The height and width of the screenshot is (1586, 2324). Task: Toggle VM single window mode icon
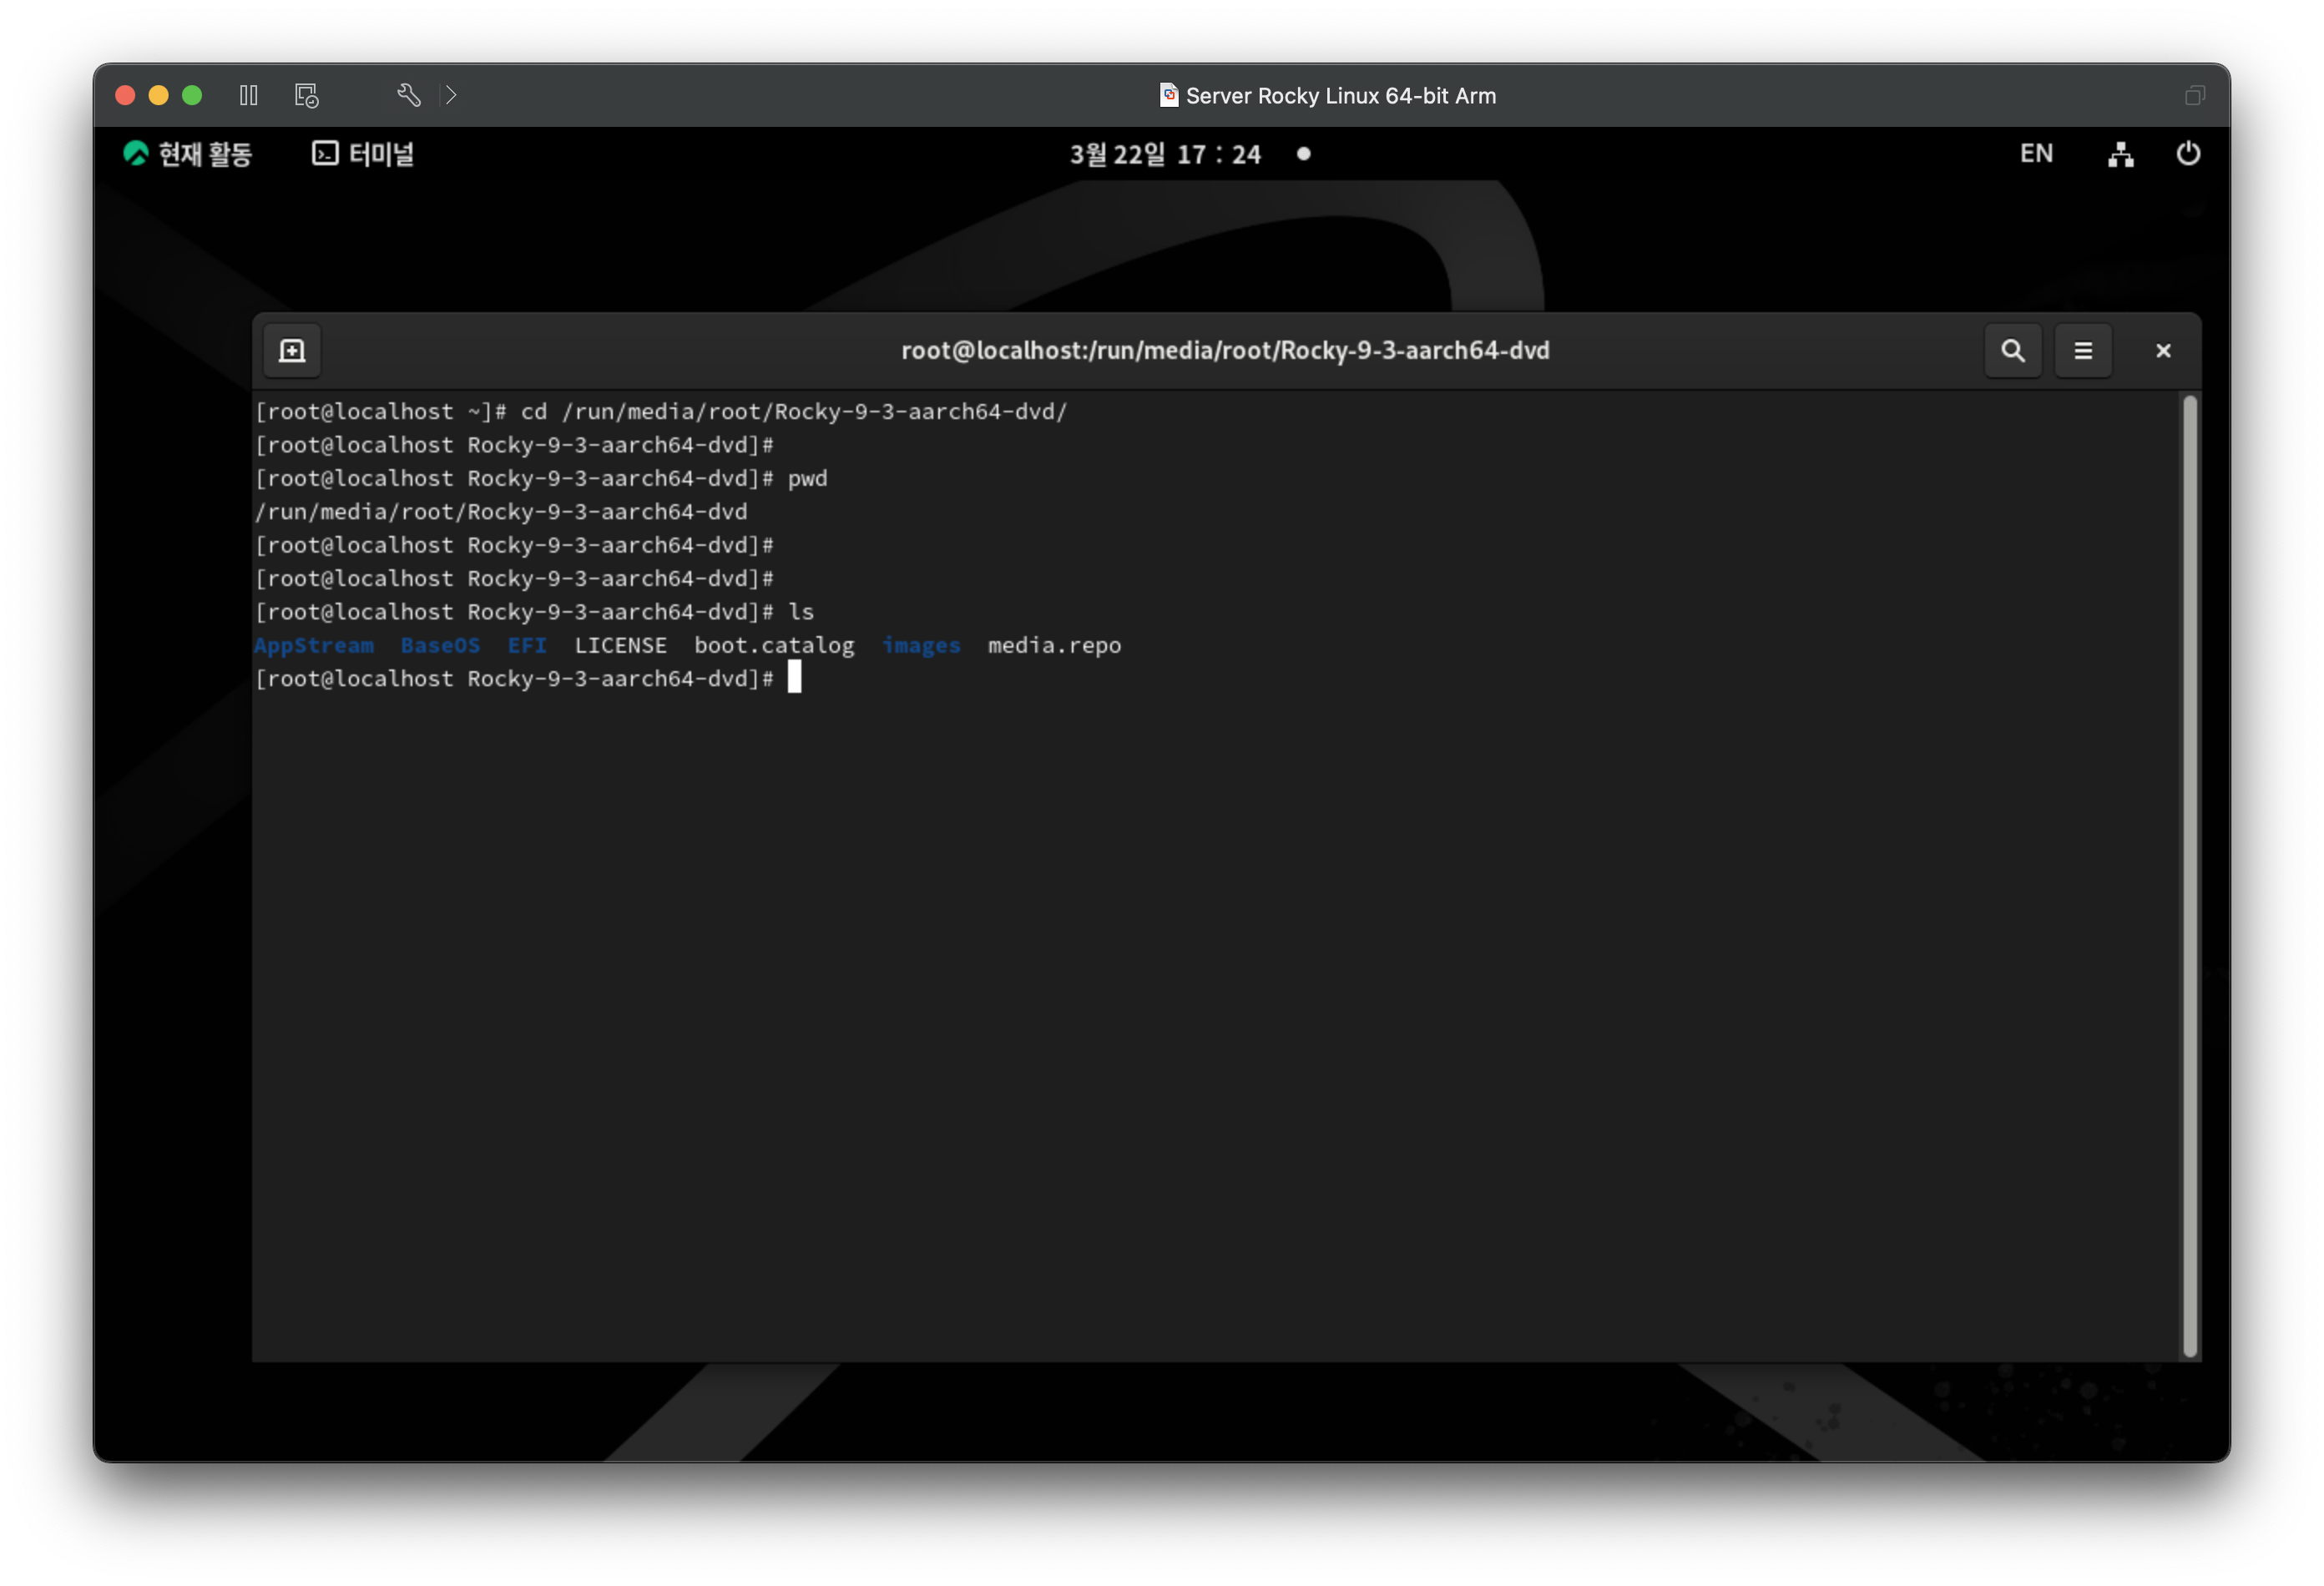coord(2195,95)
